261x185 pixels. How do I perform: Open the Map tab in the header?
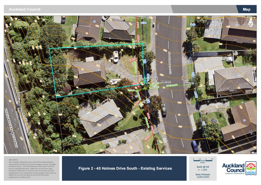246,9
